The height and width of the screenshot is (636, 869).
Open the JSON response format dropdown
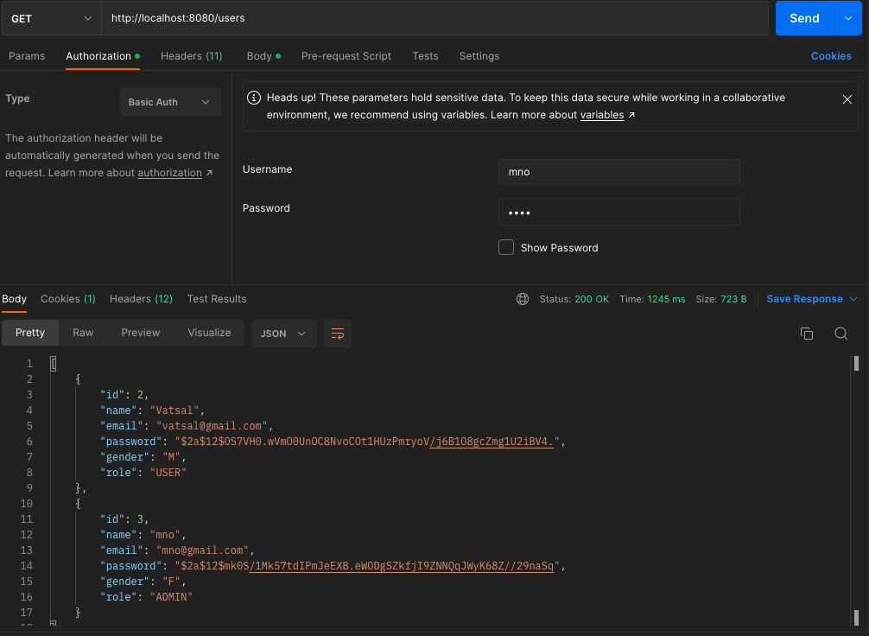[x=283, y=334]
